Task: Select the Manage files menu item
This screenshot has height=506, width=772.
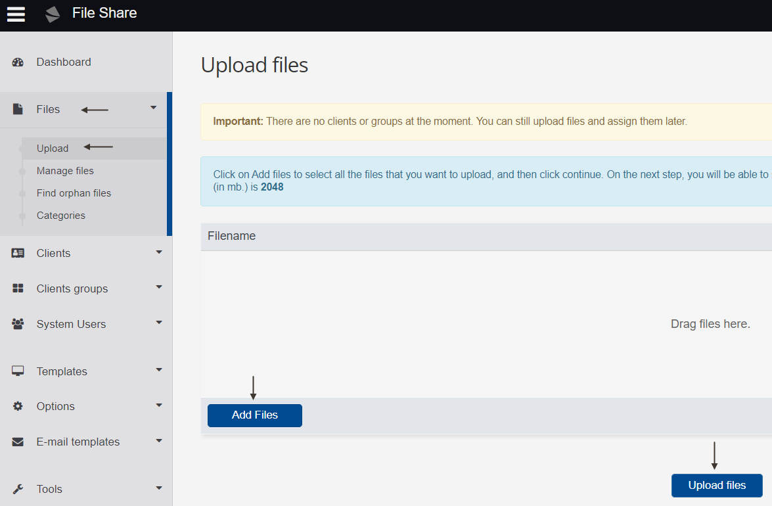Action: 65,171
